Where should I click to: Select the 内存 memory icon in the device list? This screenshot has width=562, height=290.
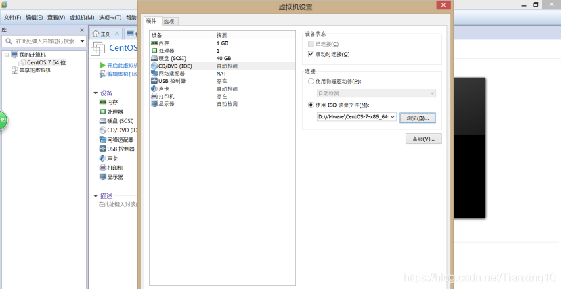154,43
